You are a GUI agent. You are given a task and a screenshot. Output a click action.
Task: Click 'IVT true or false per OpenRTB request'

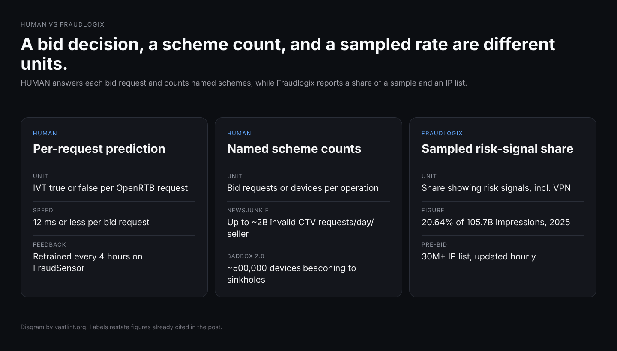(111, 188)
